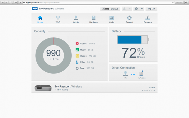Click the MyPassport drive icon

[141, 73]
